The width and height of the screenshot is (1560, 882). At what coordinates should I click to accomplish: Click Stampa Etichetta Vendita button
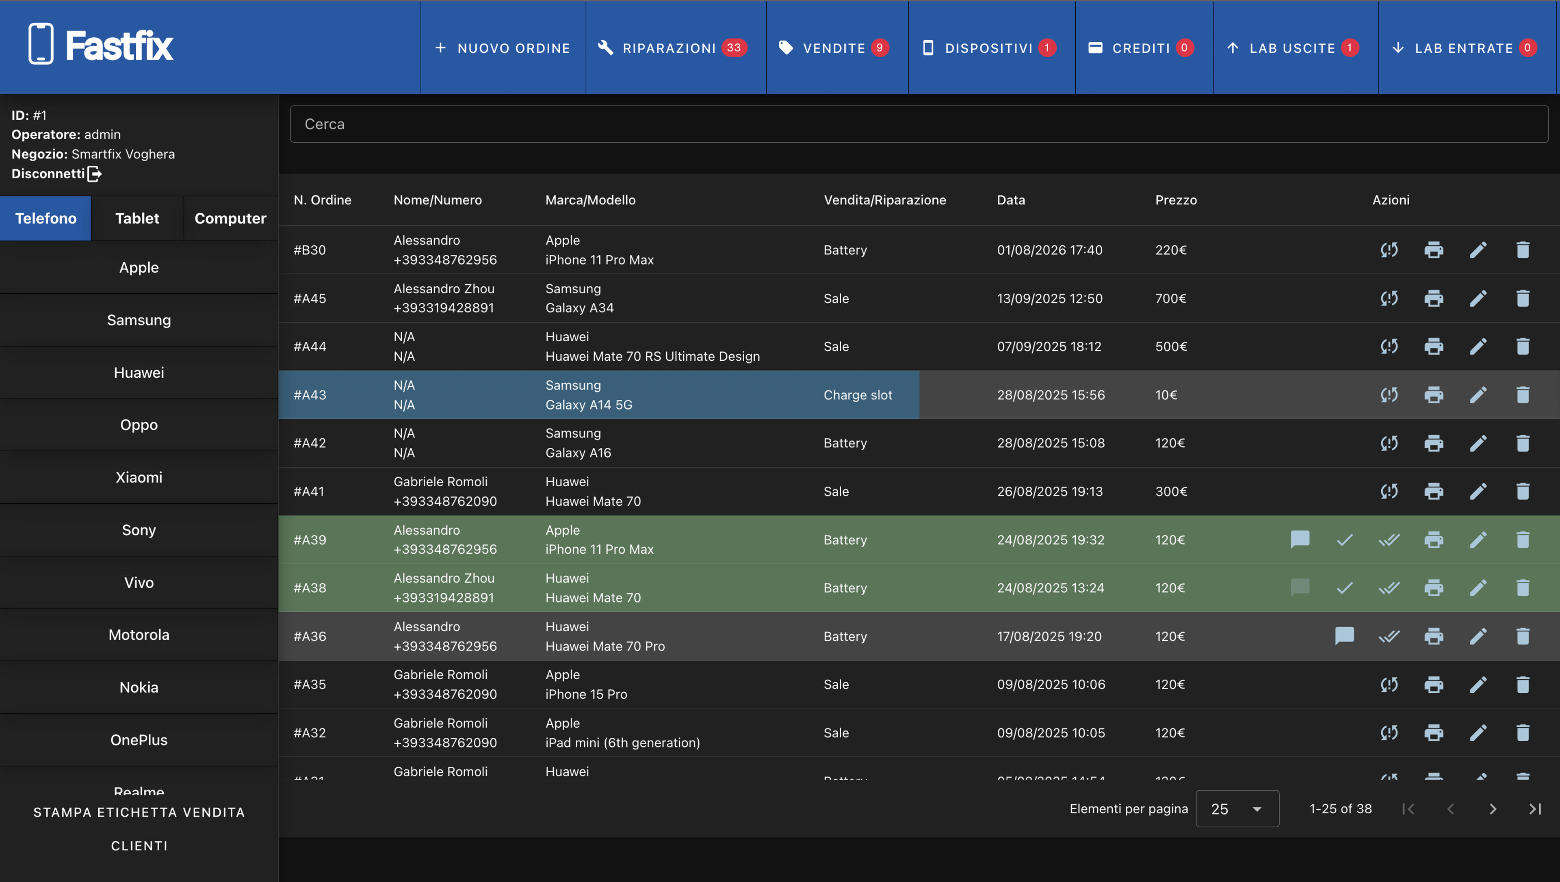(139, 813)
